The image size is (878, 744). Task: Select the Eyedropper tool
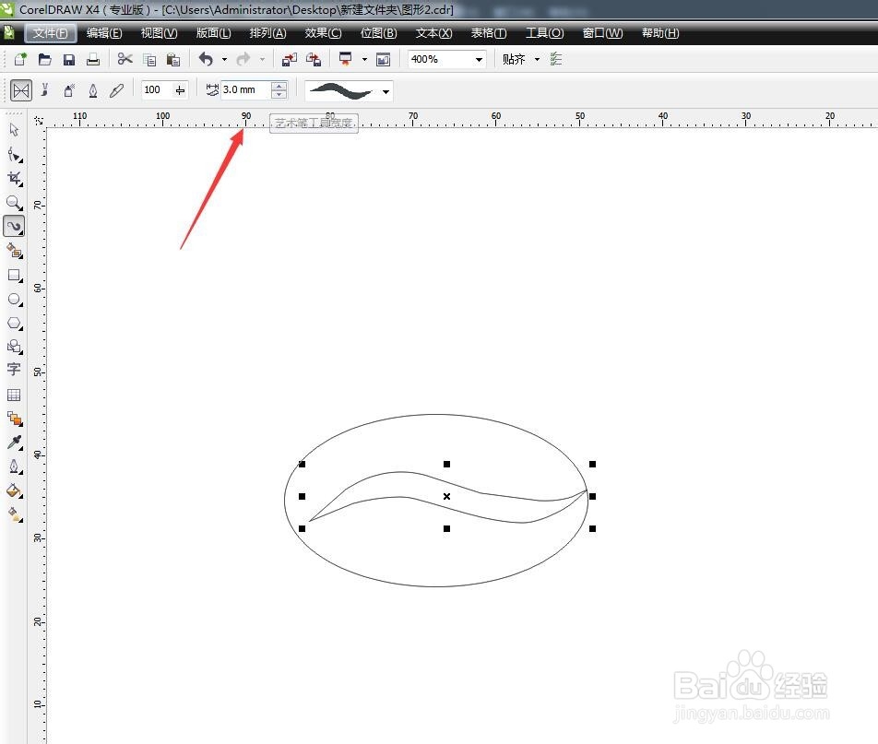tap(14, 443)
